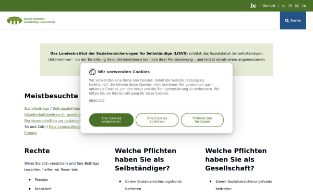Viewport: 313px width, 196px height.
Task: Click Einem Sozialversicherungsfonds beitreten under Selbständiger
Action: [x=153, y=185]
